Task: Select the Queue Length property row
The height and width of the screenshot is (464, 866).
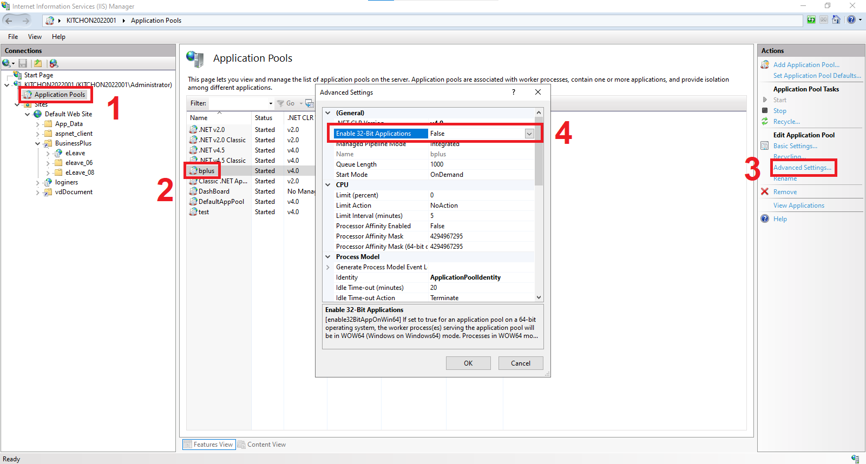Action: 431,164
